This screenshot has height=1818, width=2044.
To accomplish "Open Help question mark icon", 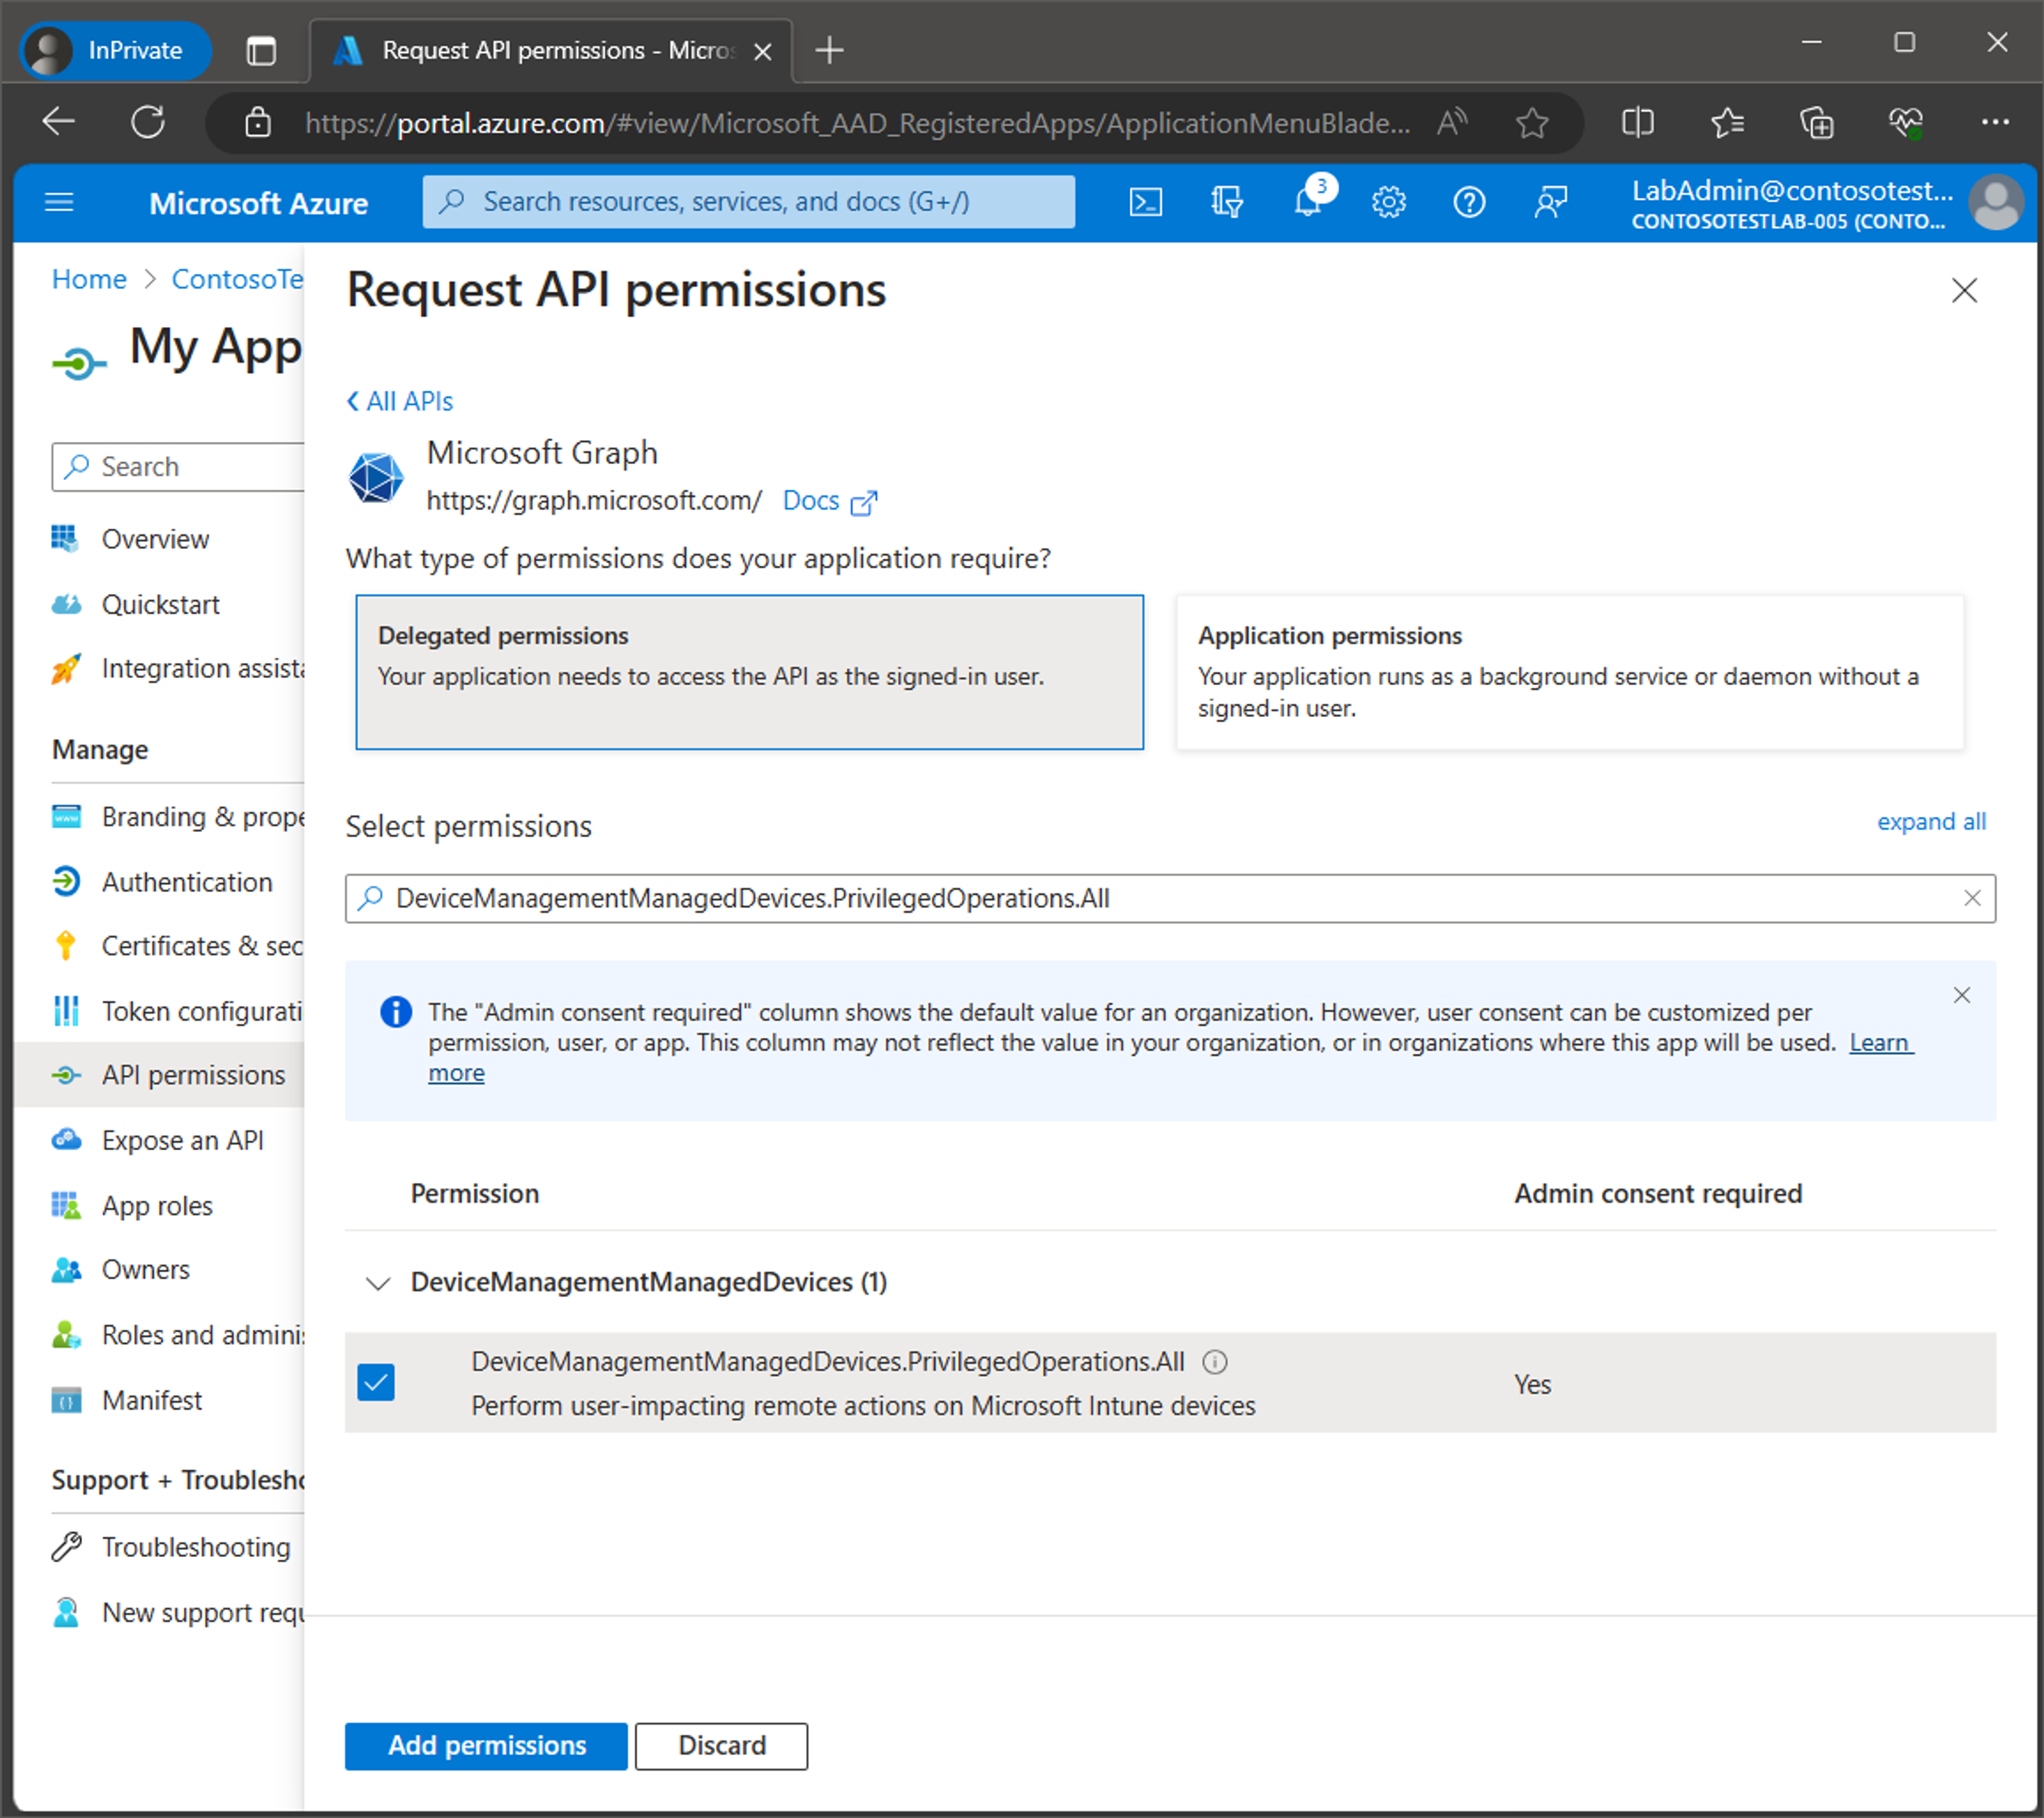I will tap(1468, 202).
